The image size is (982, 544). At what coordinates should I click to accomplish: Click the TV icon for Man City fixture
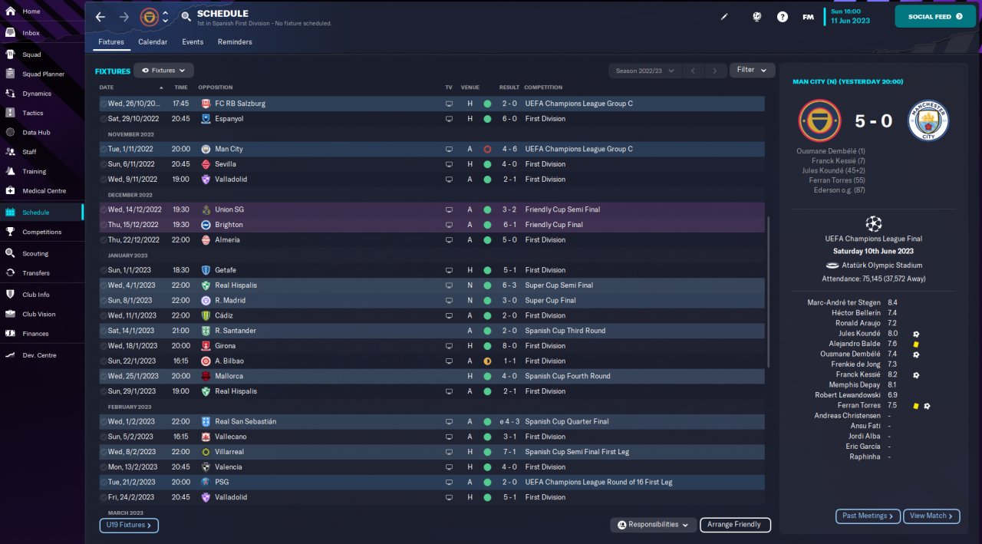[449, 149]
